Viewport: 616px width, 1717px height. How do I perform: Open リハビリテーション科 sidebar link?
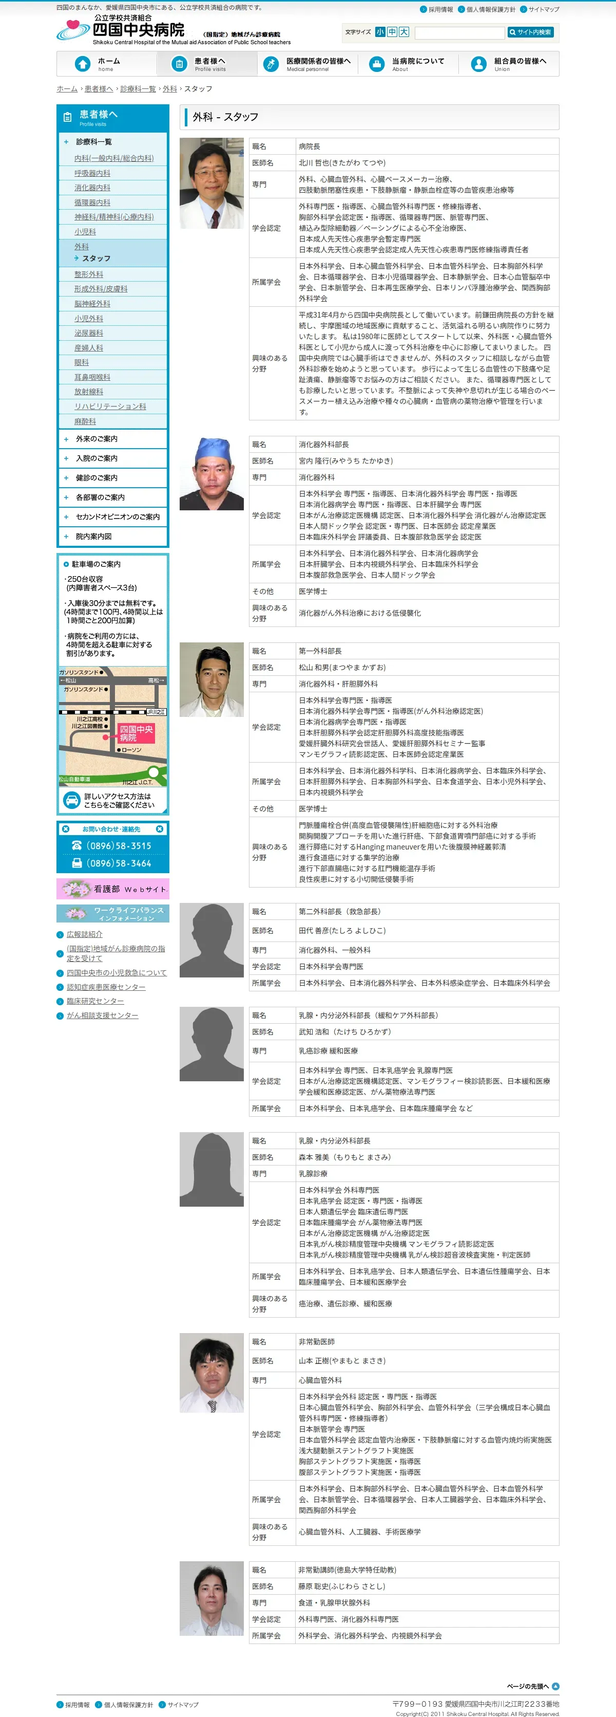[110, 407]
